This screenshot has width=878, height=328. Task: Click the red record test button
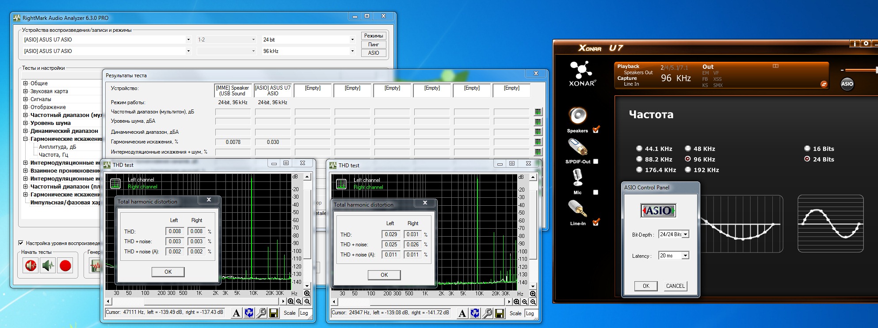pyautogui.click(x=65, y=266)
